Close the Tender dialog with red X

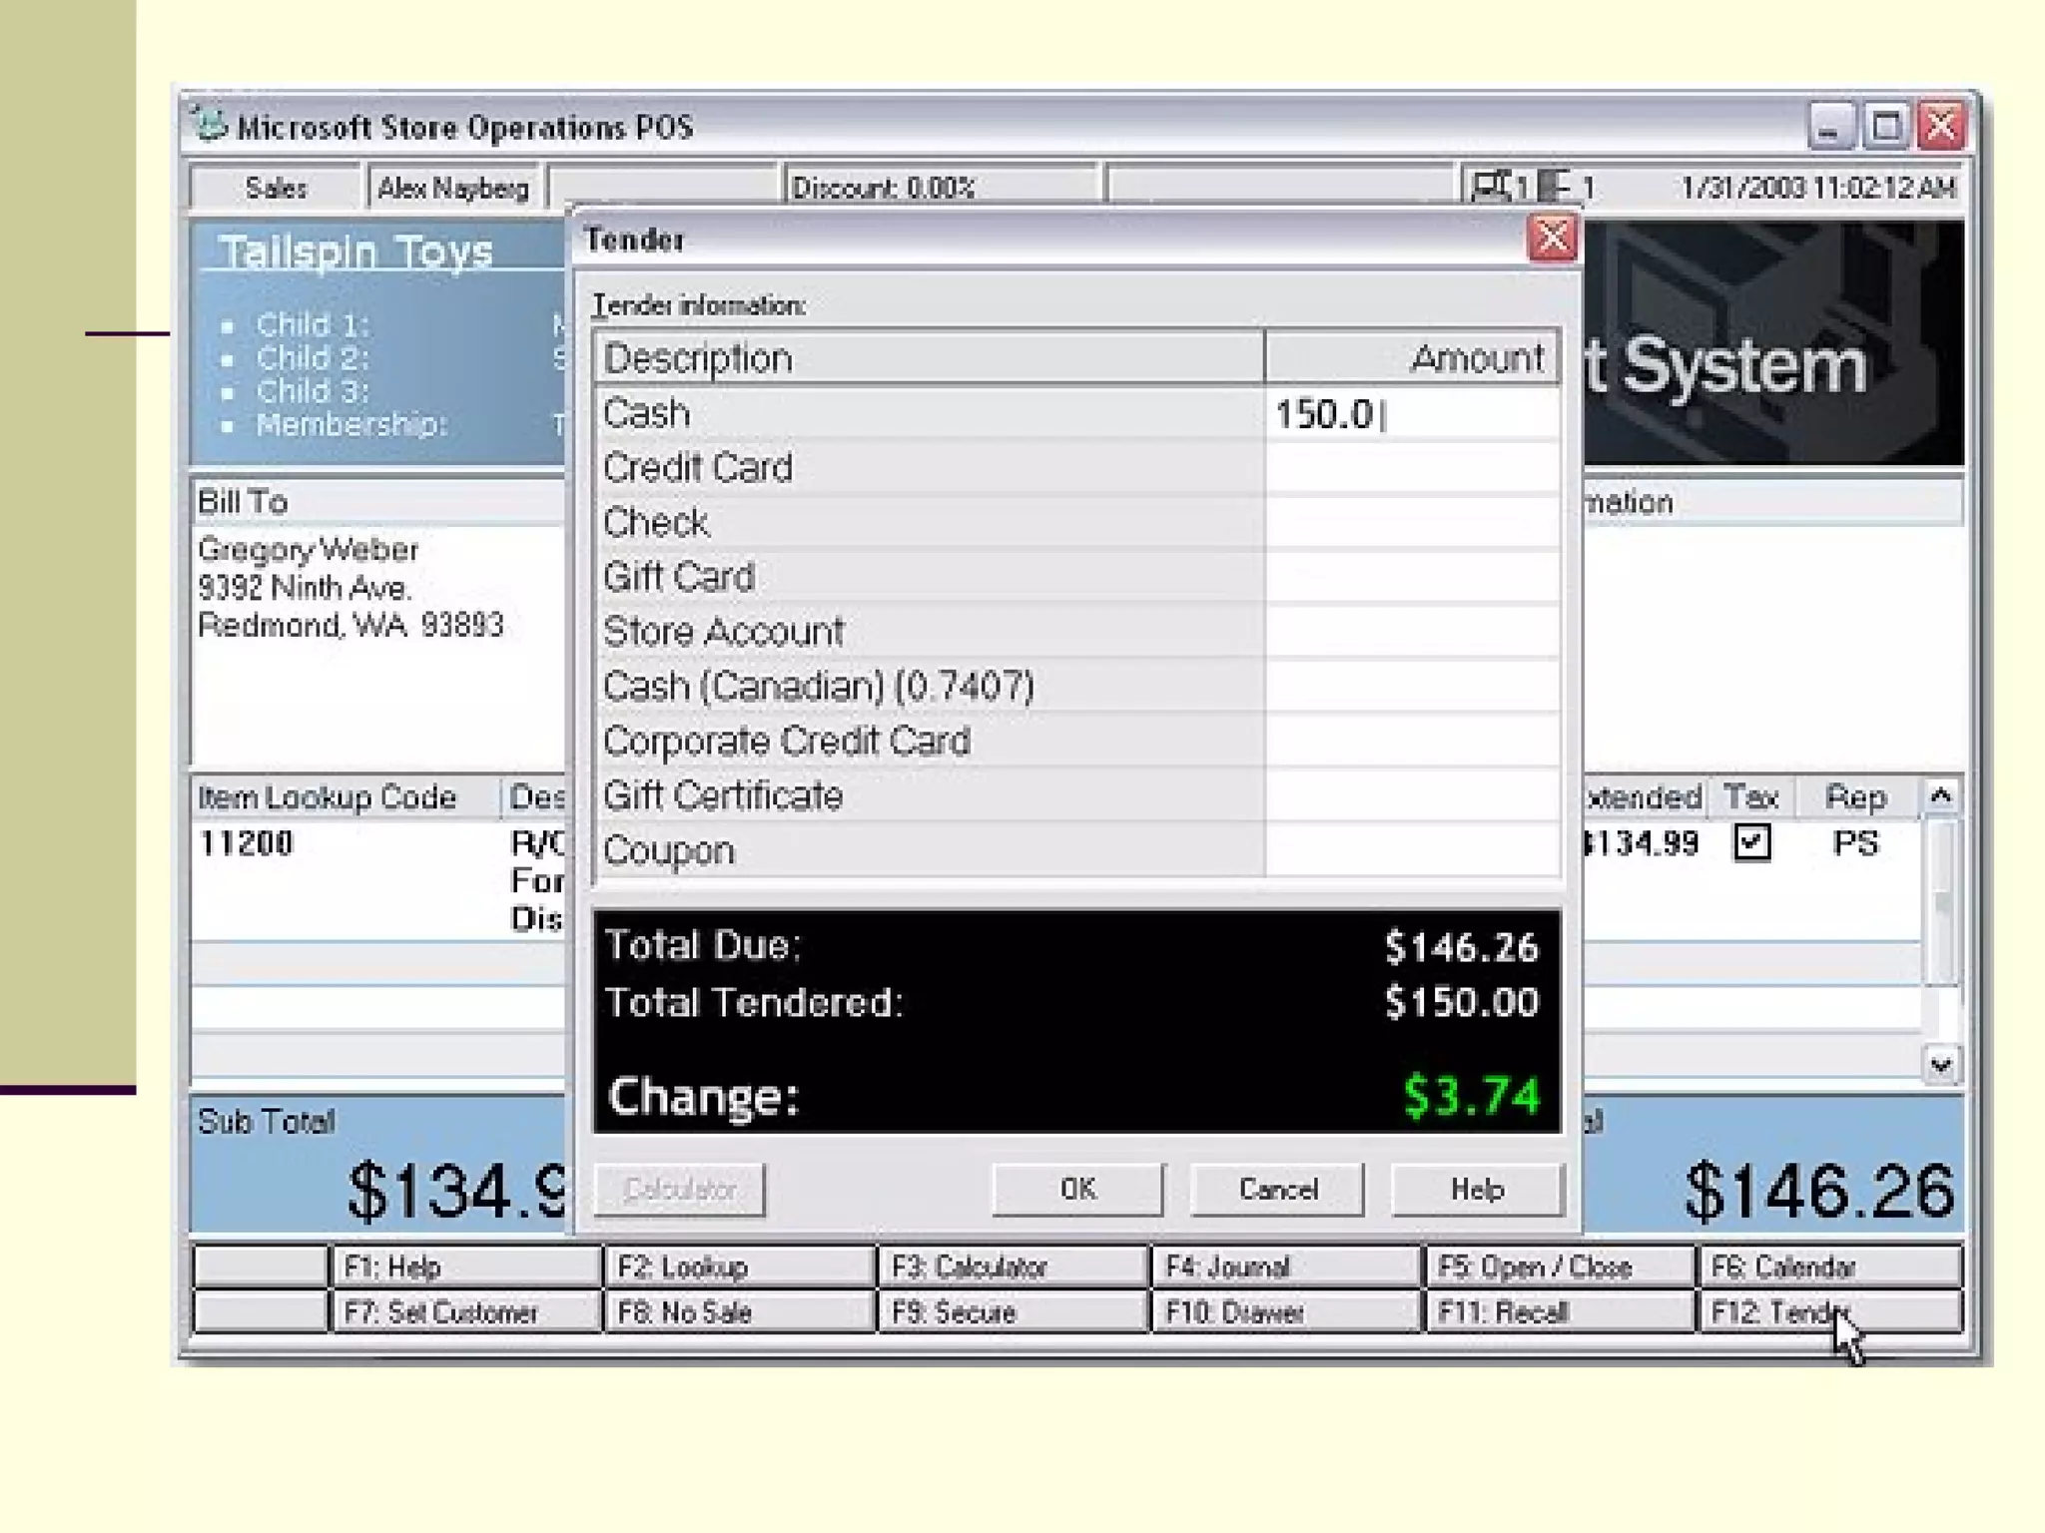pos(1552,240)
